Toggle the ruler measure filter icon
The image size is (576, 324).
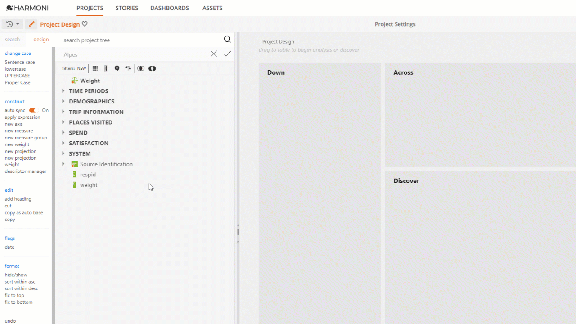[106, 68]
